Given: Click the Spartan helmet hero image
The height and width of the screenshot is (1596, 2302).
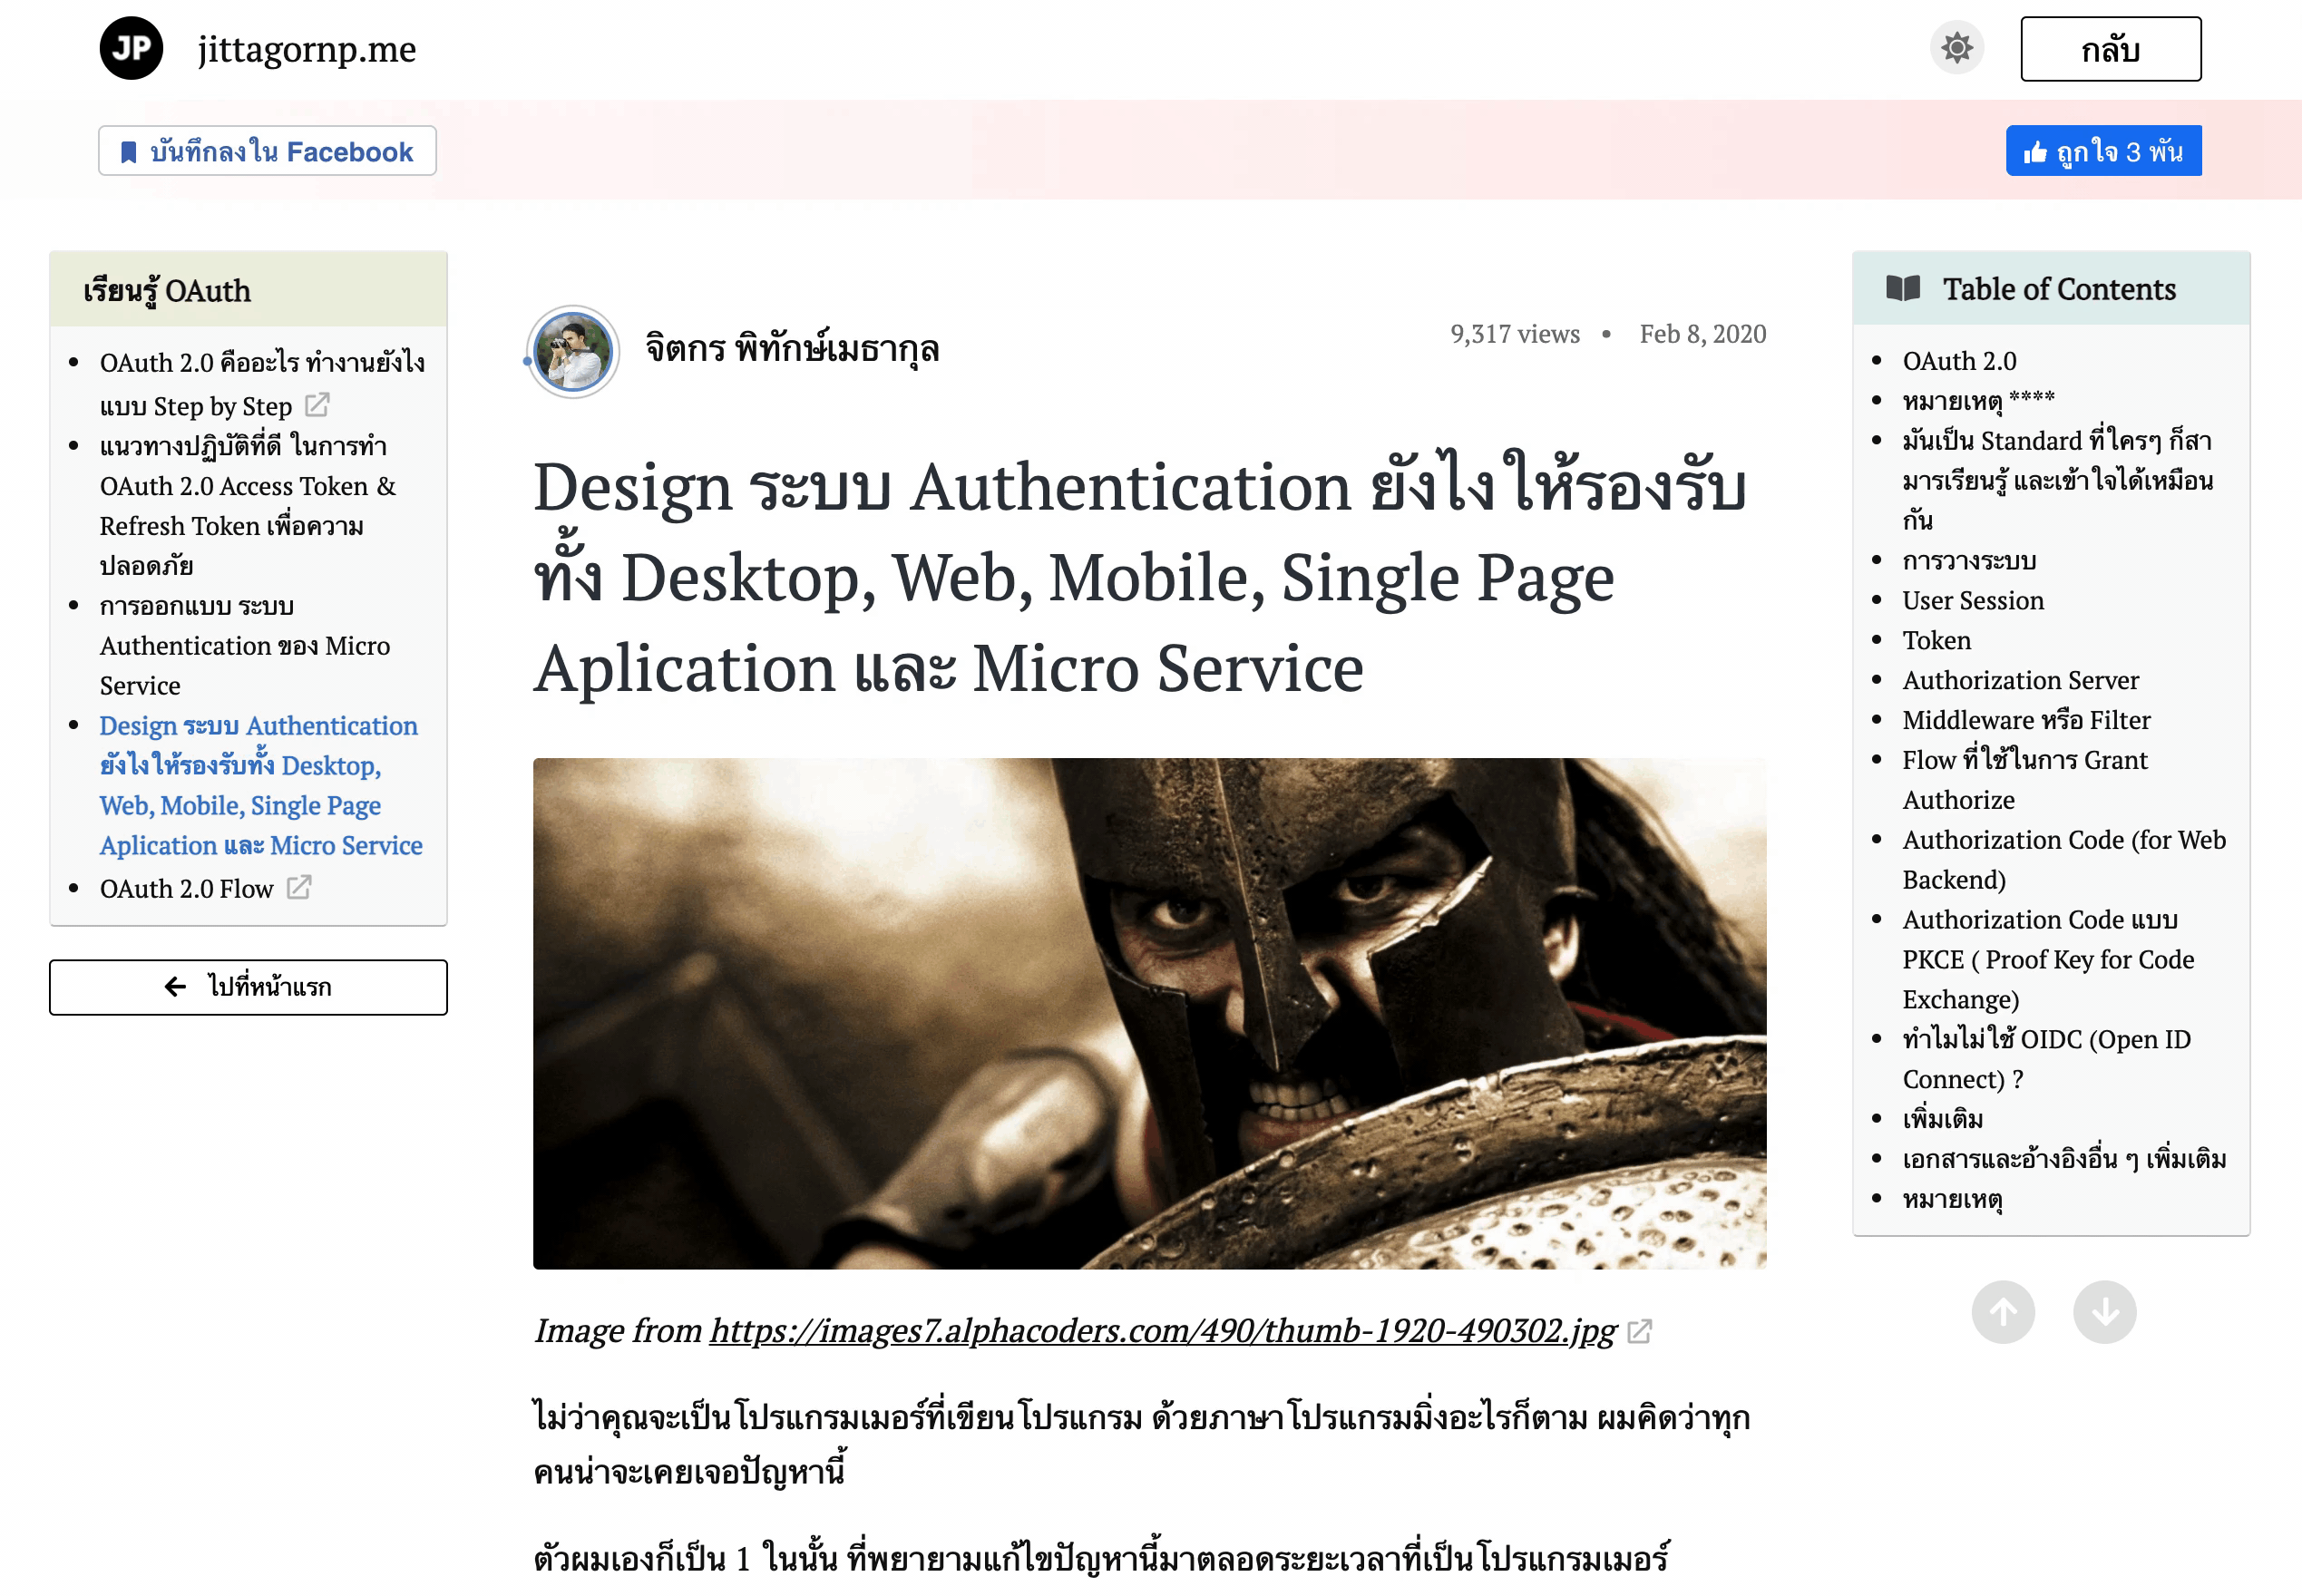Looking at the screenshot, I should click(x=1149, y=1013).
